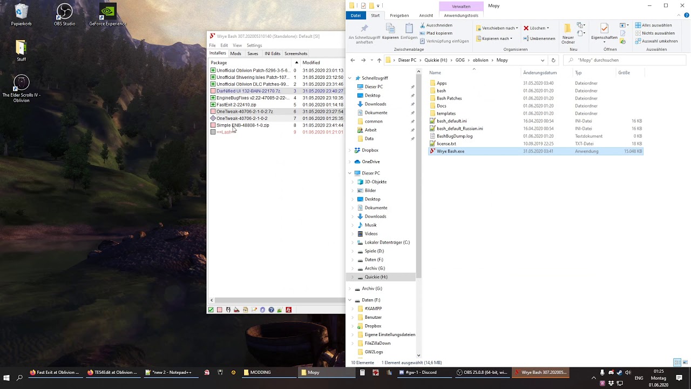691x389 pixels.
Task: Select the Papierkorb recycle bin icon
Action: 21,15
